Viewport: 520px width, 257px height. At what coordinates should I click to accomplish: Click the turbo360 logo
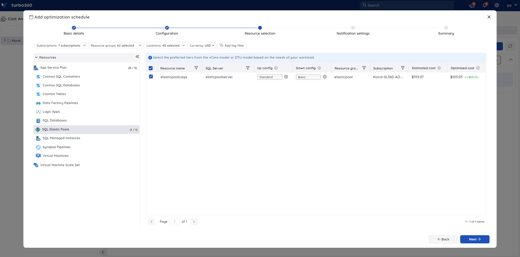pyautogui.click(x=17, y=5)
